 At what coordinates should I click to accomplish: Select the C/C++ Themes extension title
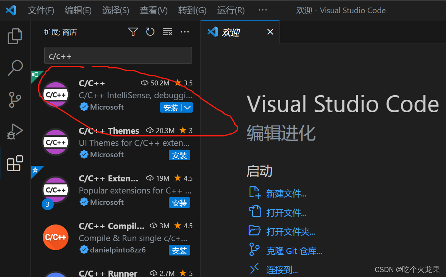[x=109, y=131]
